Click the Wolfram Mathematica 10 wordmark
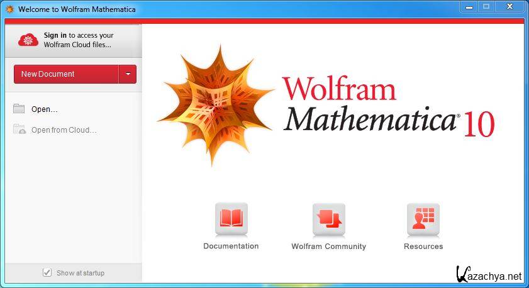The width and height of the screenshot is (529, 288). 387,106
